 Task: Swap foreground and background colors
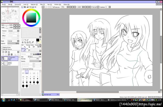[40, 39]
